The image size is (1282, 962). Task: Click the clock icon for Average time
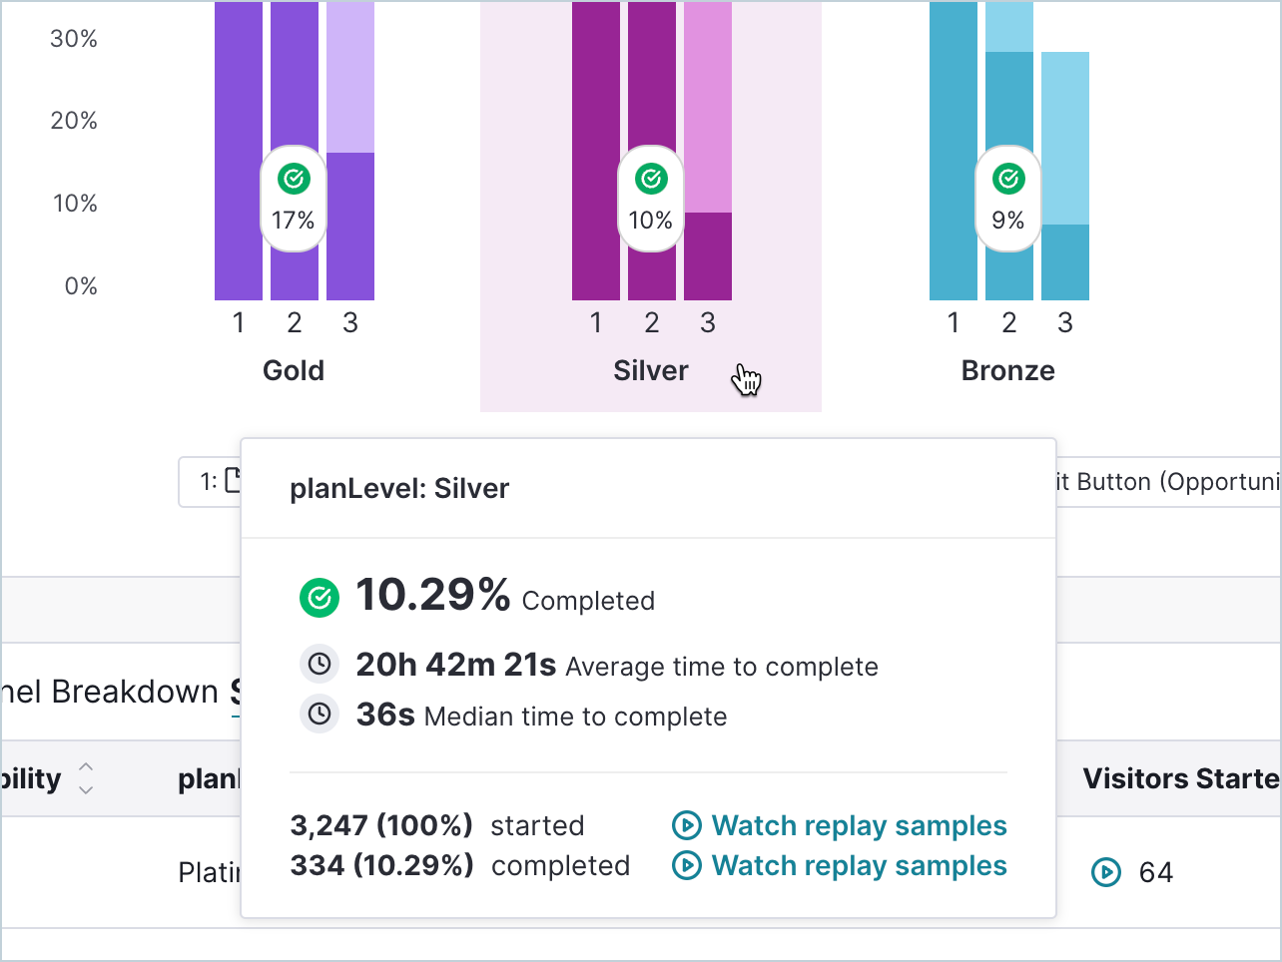pyautogui.click(x=320, y=664)
